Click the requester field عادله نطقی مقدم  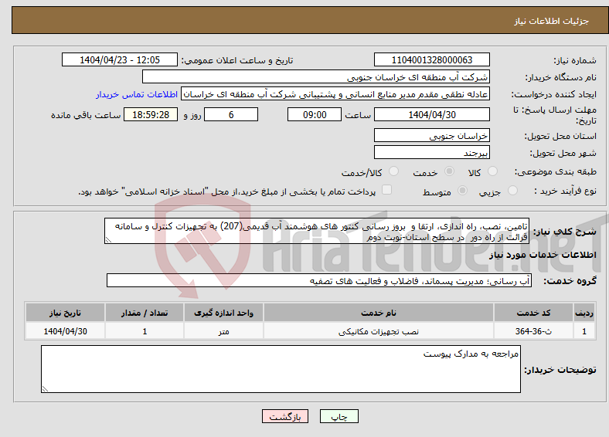click(x=335, y=94)
